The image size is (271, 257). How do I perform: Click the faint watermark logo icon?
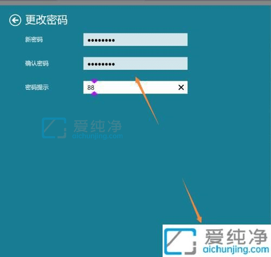click(x=54, y=128)
